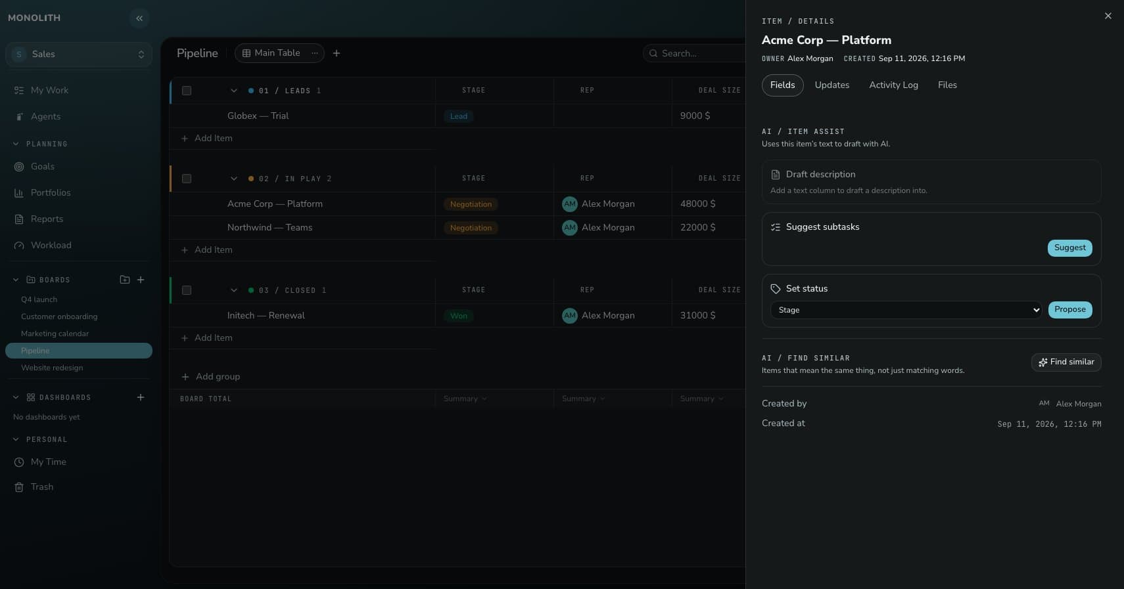The height and width of the screenshot is (589, 1124).
Task: Add Item to the Leads group
Action: click(206, 139)
